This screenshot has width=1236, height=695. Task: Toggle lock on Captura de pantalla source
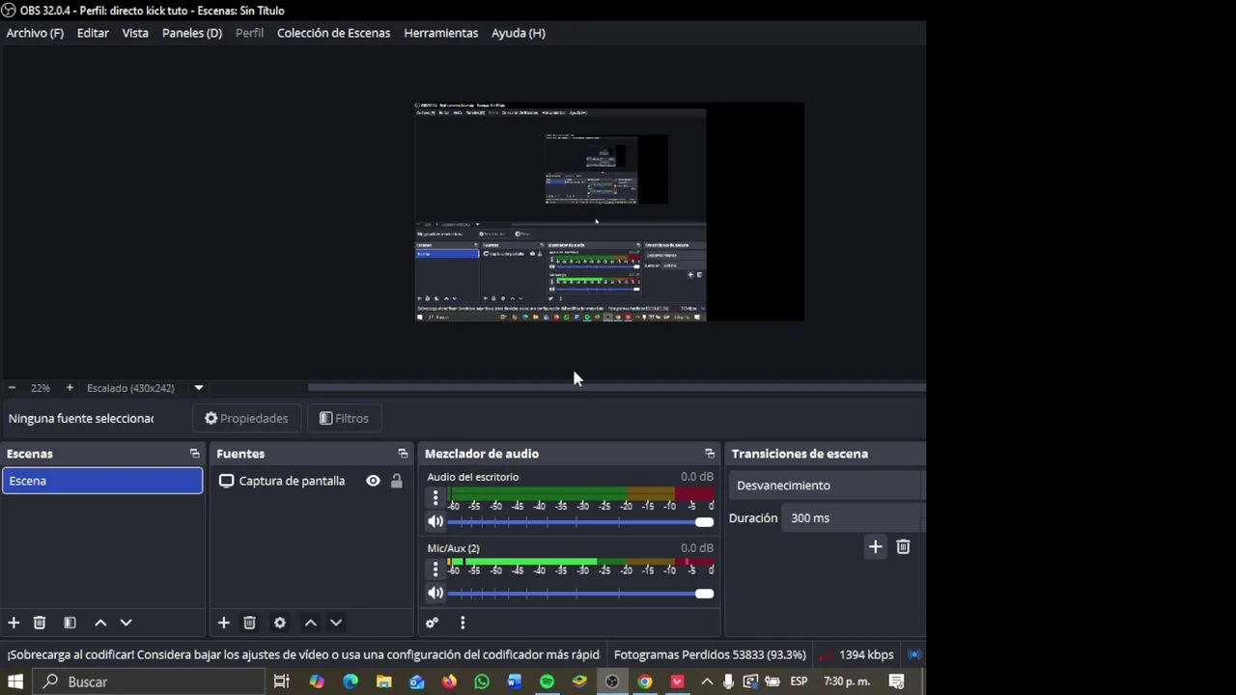396,481
